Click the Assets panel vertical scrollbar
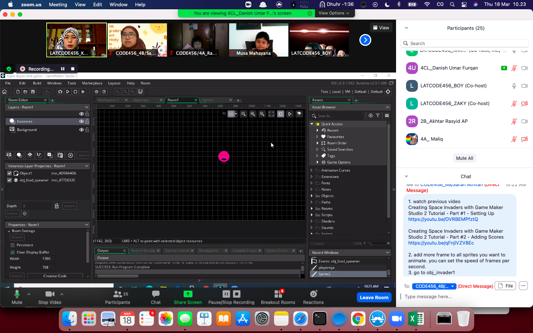533x333 pixels. (x=388, y=170)
